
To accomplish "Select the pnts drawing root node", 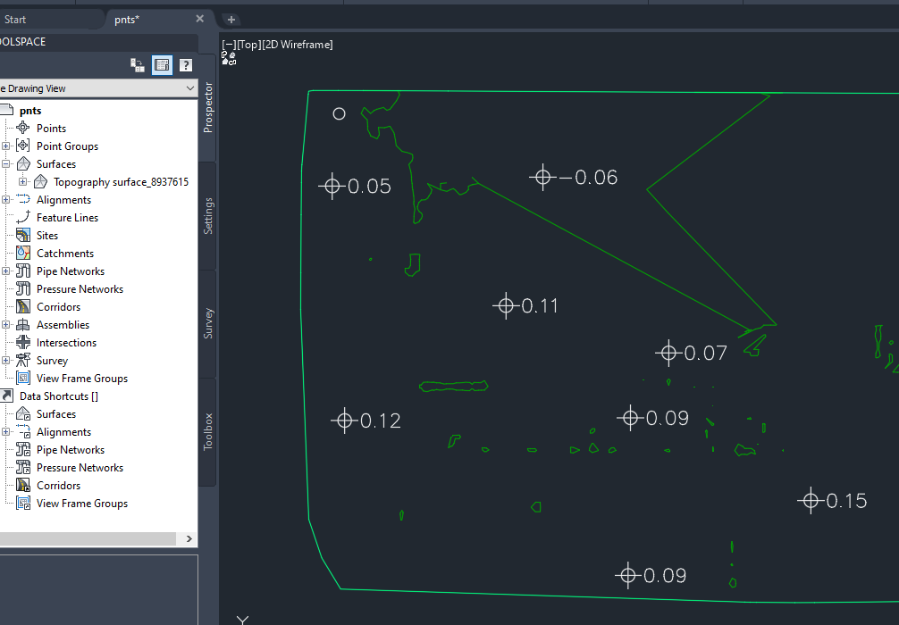I will 29,111.
